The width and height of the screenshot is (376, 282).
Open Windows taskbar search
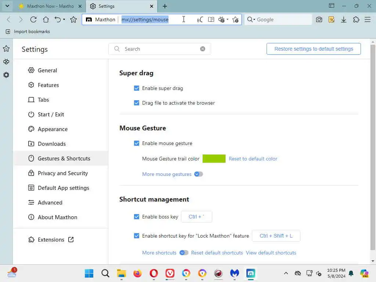point(105,273)
